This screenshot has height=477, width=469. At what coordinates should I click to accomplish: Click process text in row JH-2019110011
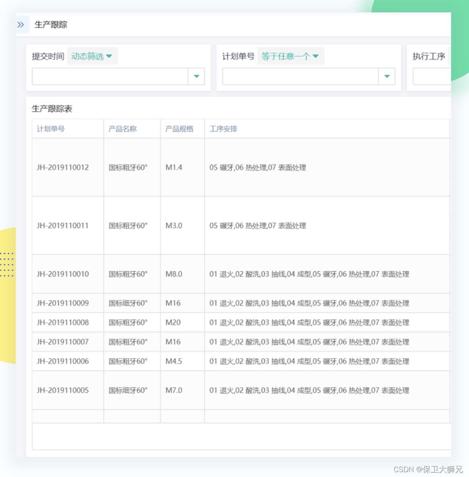click(257, 226)
